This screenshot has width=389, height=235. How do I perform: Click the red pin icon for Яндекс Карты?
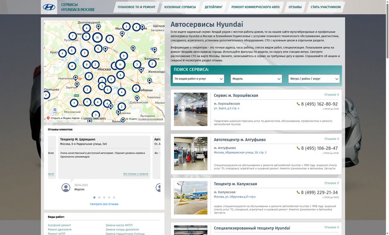pos(48,118)
